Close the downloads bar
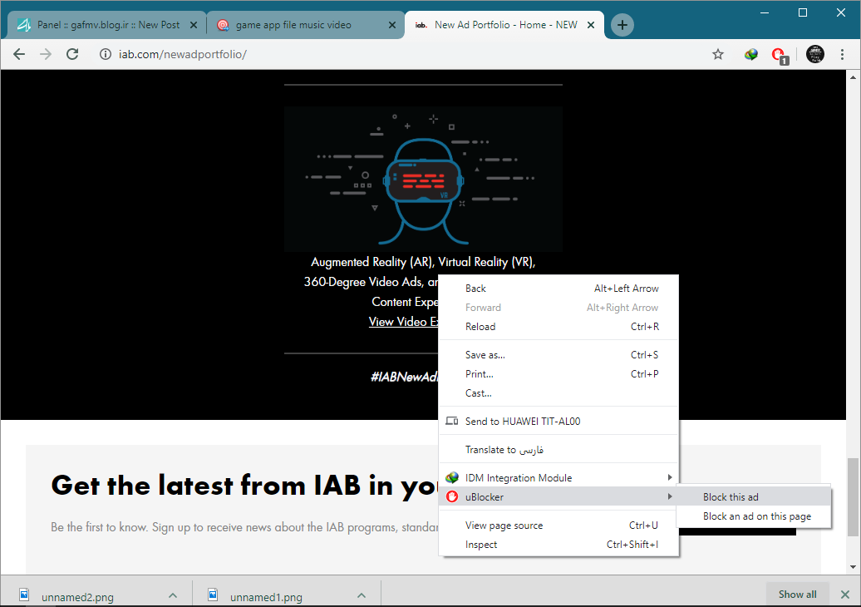This screenshot has width=861, height=607. point(845,595)
